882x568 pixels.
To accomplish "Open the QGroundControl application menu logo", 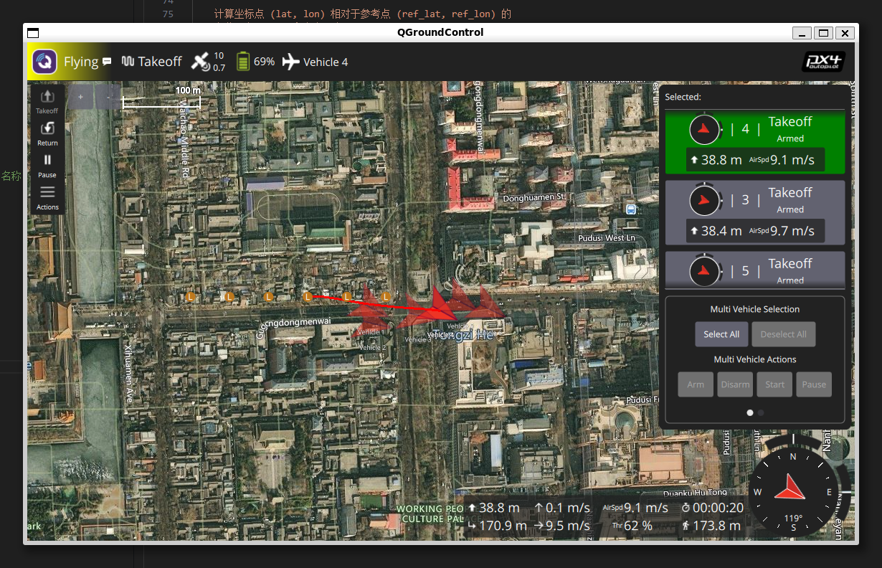I will 45,62.
